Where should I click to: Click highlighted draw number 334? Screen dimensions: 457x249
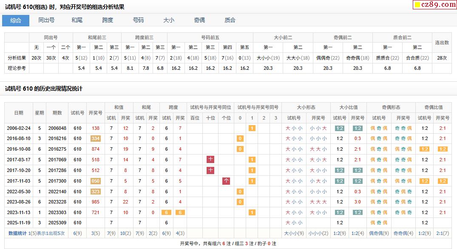click(x=95, y=138)
